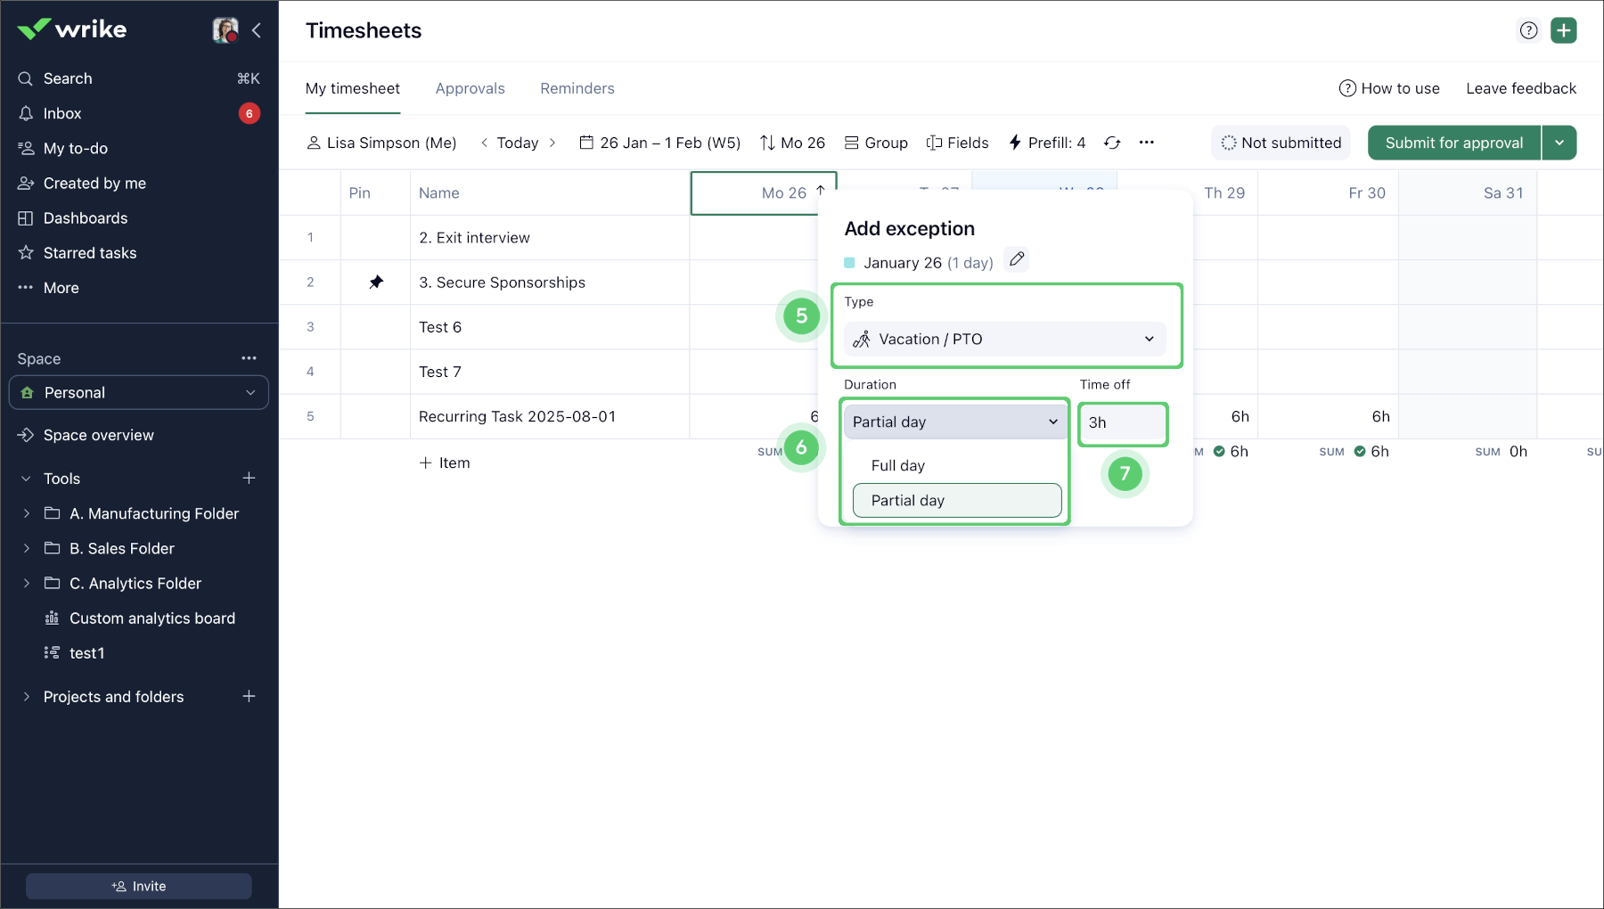The image size is (1604, 909).
Task: Open the three-dot more options in toolbar
Action: click(x=1147, y=143)
